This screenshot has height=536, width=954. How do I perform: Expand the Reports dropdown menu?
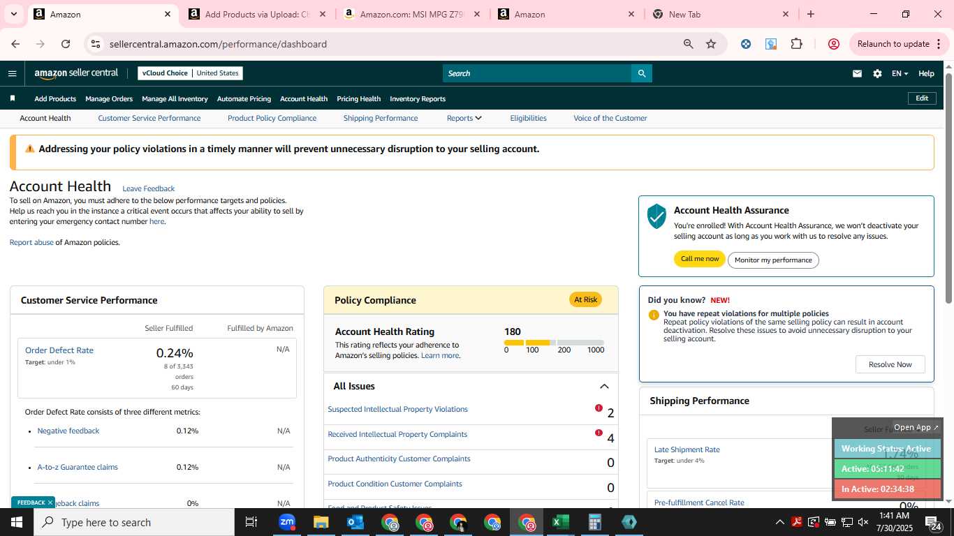click(x=464, y=118)
